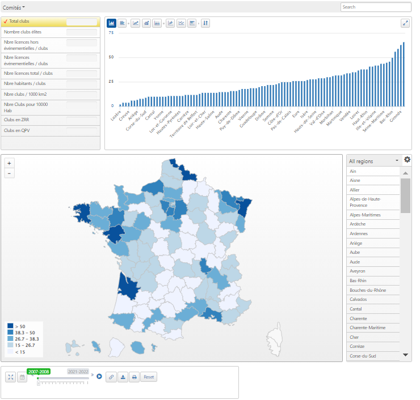The height and width of the screenshot is (400, 420).
Task: Select the multi-line chart icon
Action: click(x=182, y=23)
